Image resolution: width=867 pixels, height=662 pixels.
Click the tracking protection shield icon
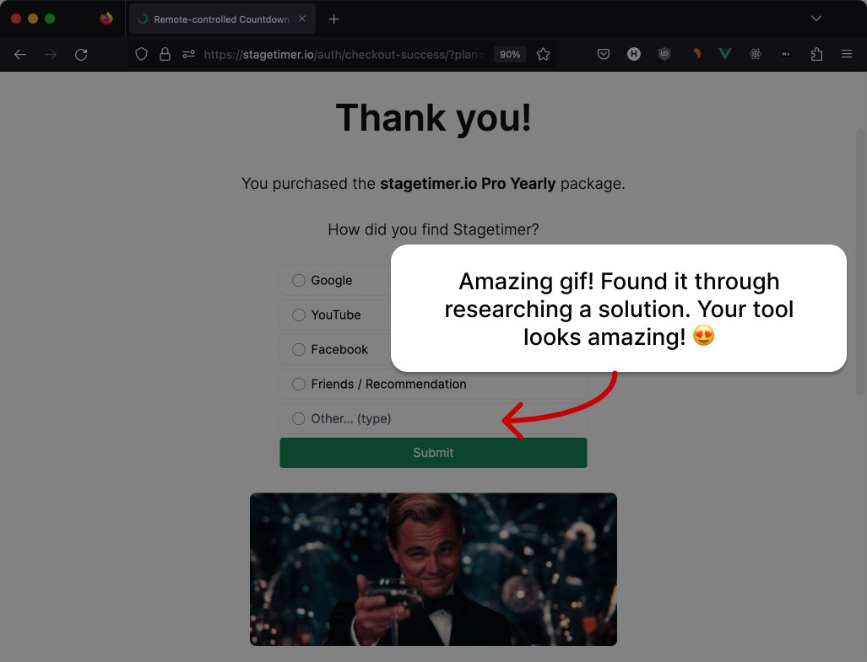141,54
